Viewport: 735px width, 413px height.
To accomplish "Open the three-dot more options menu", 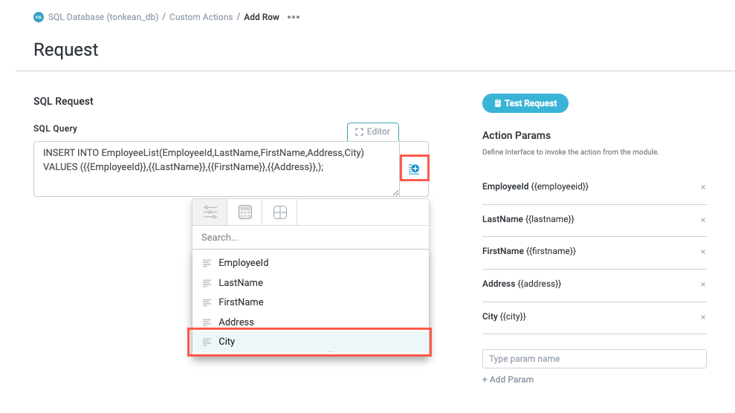I will tap(294, 17).
